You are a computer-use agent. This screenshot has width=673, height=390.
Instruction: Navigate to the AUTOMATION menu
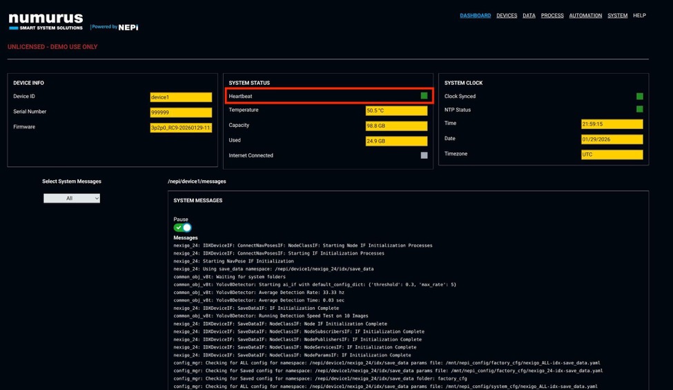tap(585, 15)
